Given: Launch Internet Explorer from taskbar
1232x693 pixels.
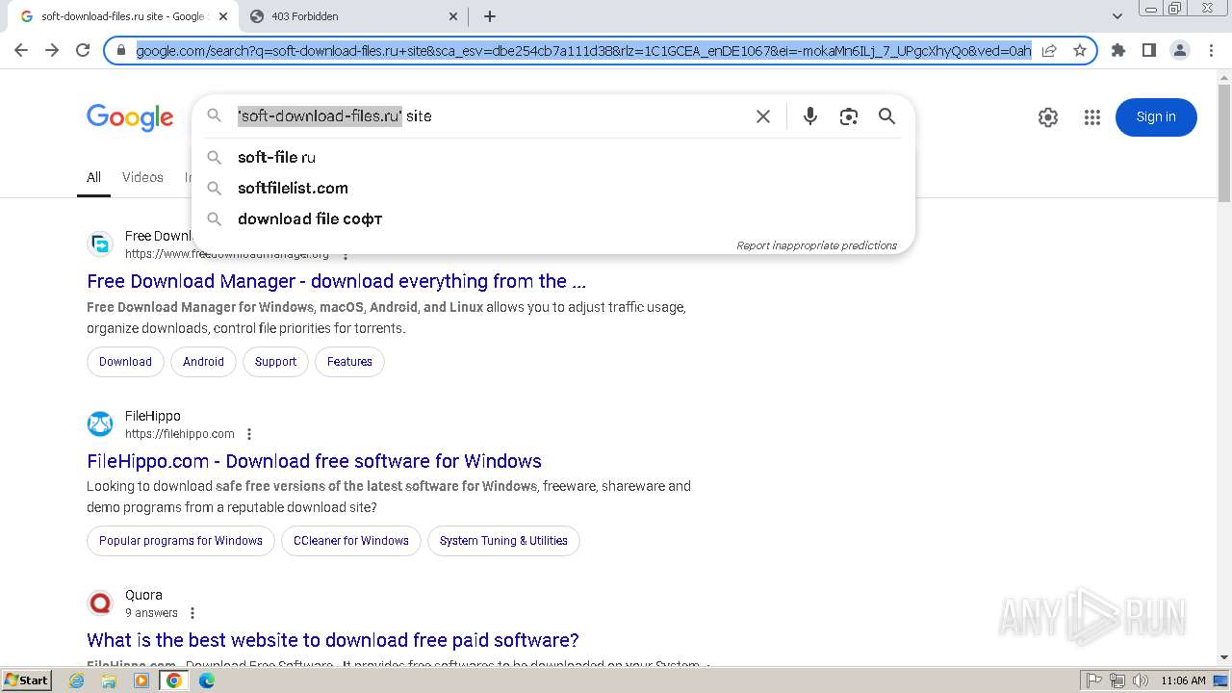Looking at the screenshot, I should [x=77, y=680].
